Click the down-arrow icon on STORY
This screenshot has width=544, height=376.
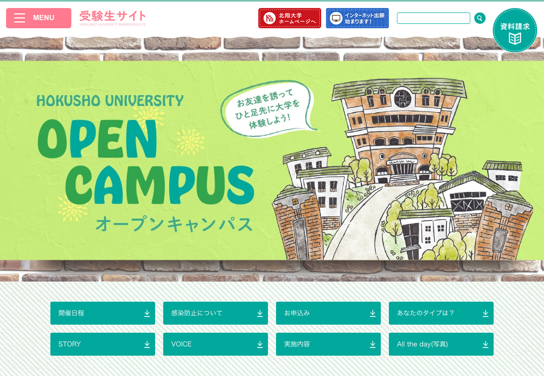[x=147, y=345]
